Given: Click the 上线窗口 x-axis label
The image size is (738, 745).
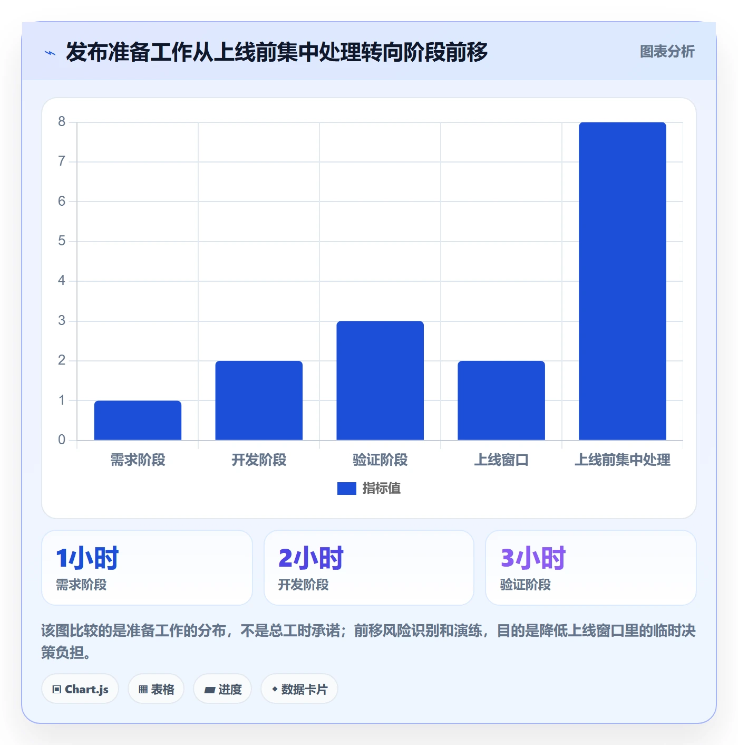Looking at the screenshot, I should point(501,460).
